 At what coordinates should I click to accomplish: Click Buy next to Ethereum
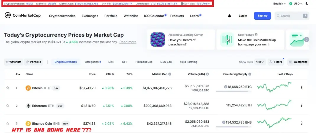[60, 106]
